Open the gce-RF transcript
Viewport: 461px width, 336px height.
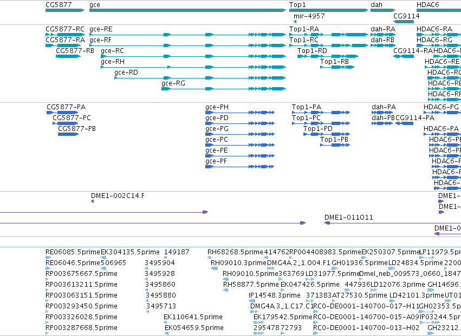[x=101, y=40]
